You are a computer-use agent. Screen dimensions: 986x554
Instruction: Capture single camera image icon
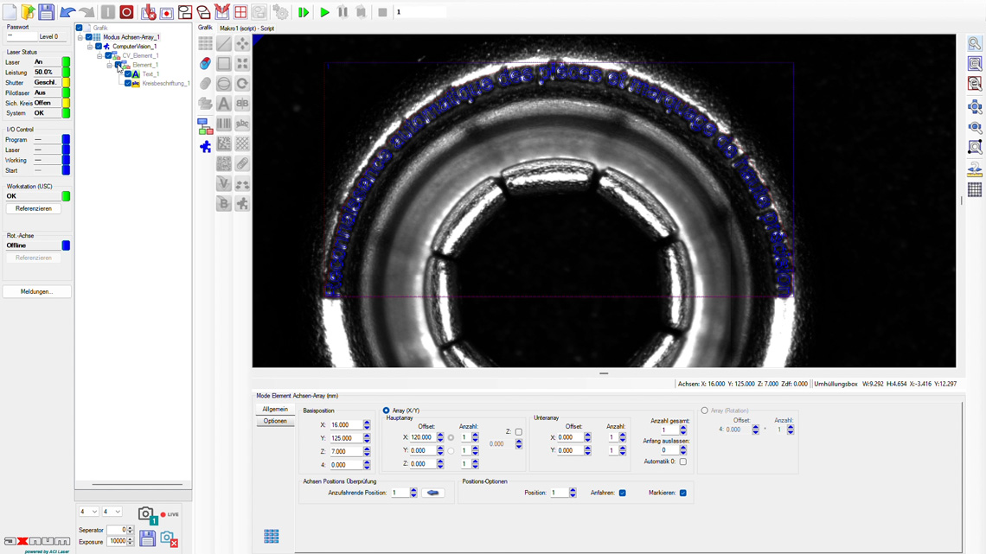click(146, 515)
